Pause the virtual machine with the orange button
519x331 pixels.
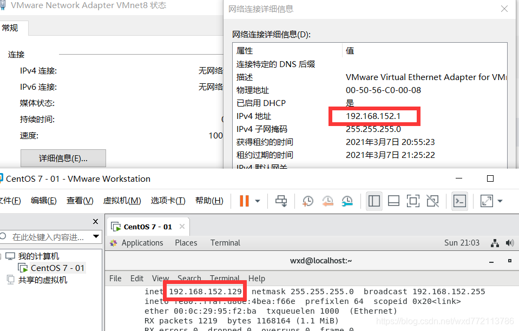[x=244, y=201]
